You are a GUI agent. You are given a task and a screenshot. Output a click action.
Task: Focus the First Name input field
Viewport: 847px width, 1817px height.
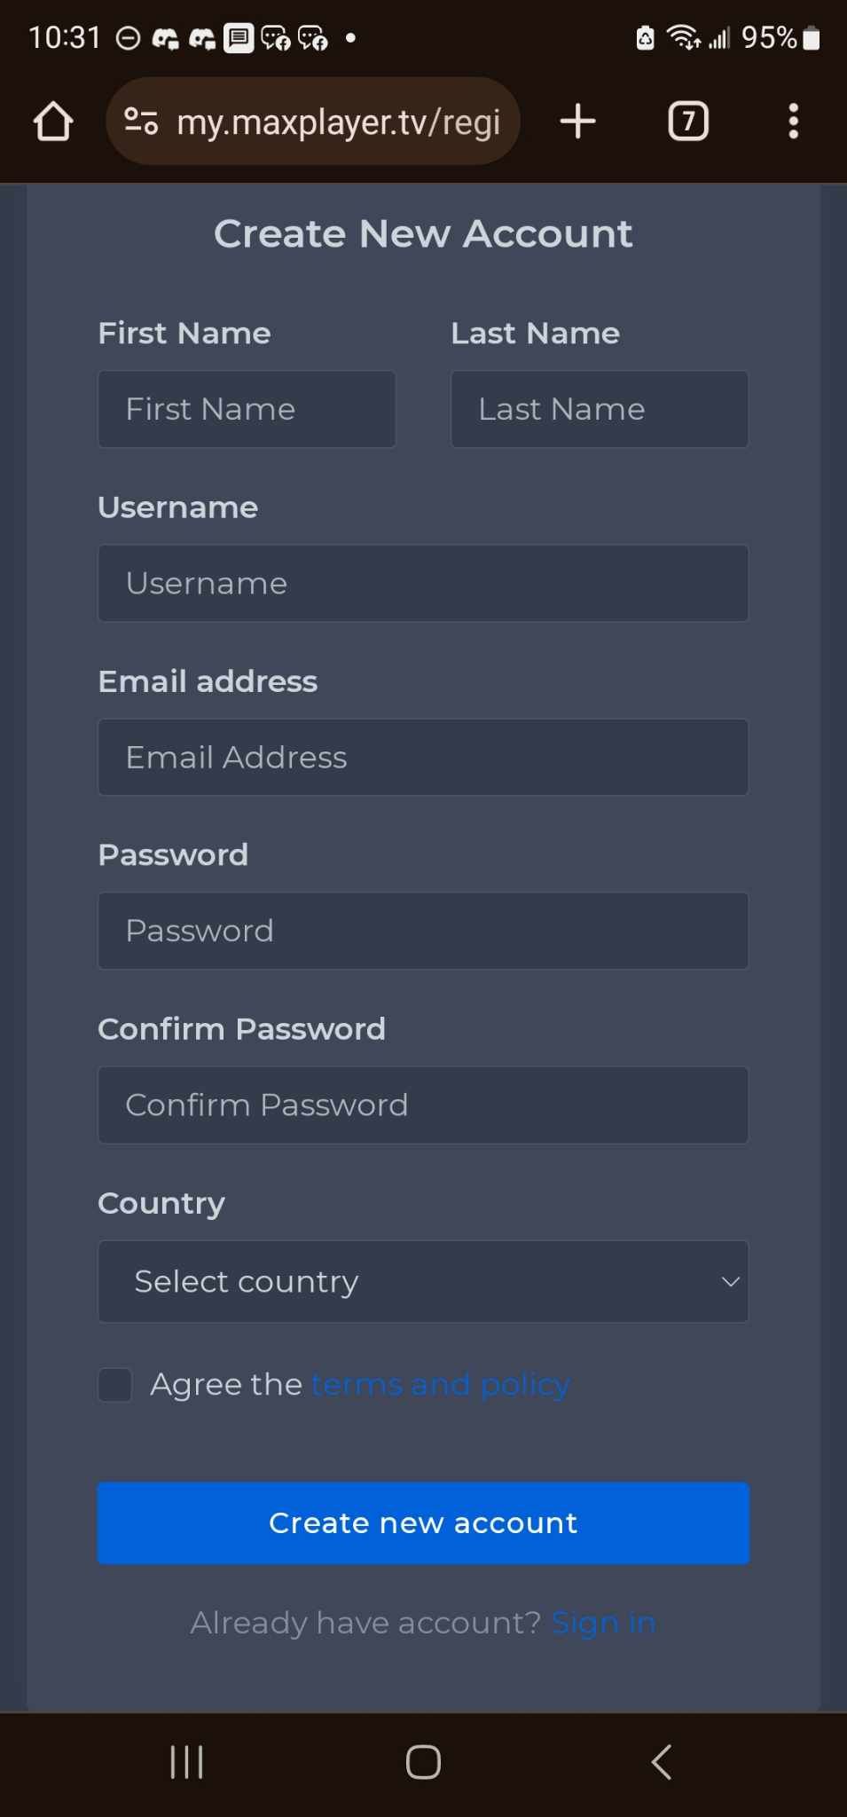pyautogui.click(x=247, y=409)
